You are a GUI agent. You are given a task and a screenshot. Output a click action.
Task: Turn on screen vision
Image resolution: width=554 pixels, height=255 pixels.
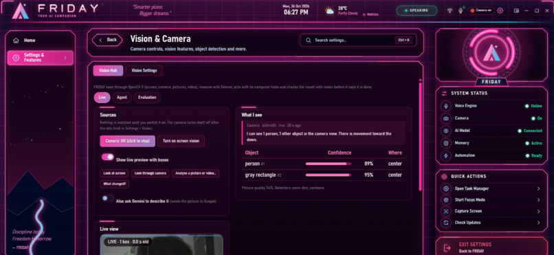[x=181, y=141]
